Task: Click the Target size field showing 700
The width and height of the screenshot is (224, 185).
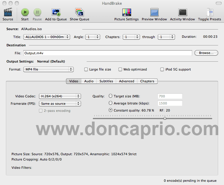Action: [170, 96]
